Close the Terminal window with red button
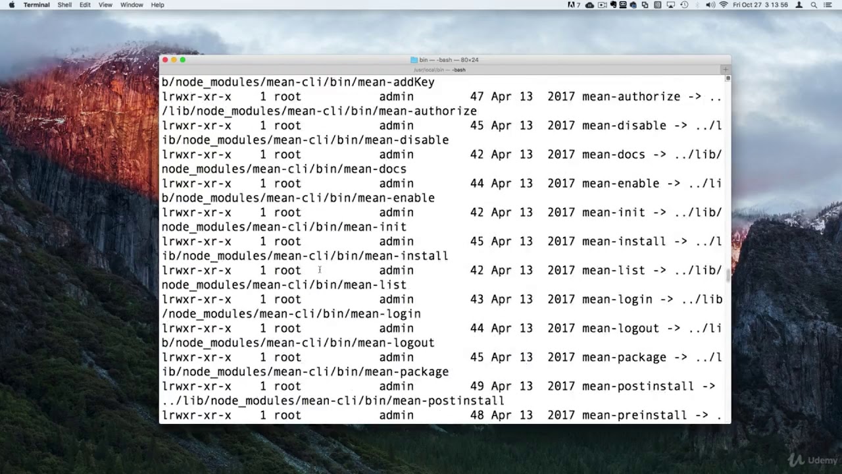The height and width of the screenshot is (474, 842). pyautogui.click(x=165, y=60)
